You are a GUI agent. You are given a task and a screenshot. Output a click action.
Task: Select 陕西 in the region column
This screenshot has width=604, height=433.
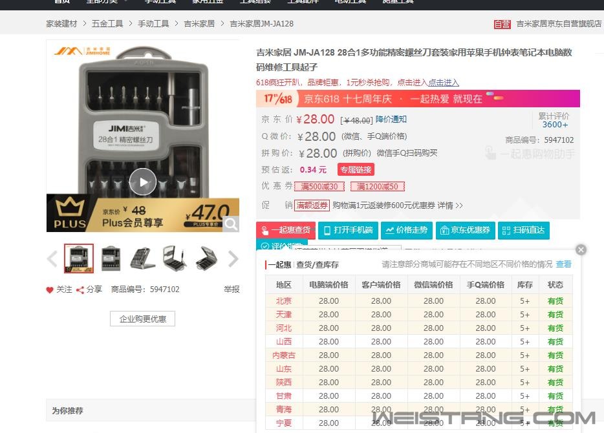pos(284,382)
